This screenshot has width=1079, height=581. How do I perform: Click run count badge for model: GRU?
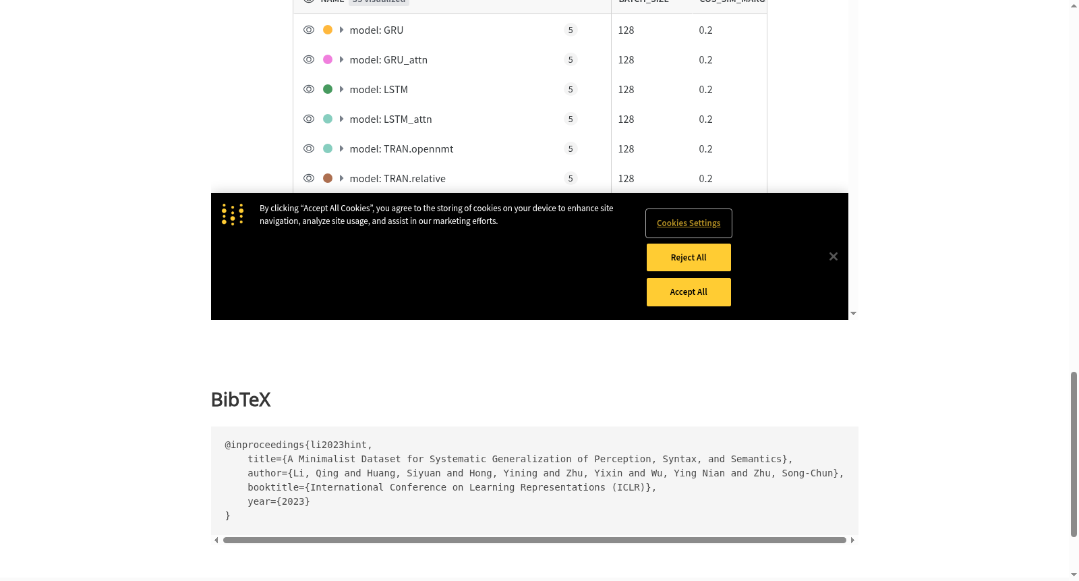[x=571, y=30]
